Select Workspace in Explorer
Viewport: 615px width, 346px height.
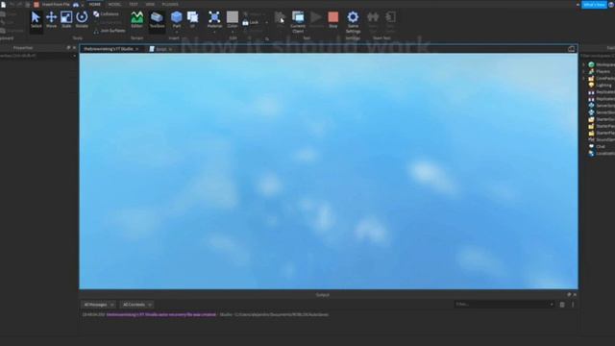point(602,64)
